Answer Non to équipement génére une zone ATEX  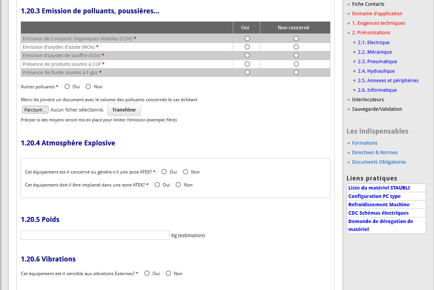tap(186, 172)
